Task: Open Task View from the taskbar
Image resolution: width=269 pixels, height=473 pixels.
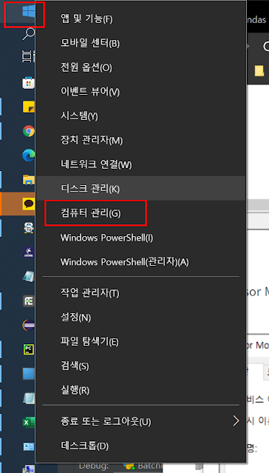Action: click(29, 56)
